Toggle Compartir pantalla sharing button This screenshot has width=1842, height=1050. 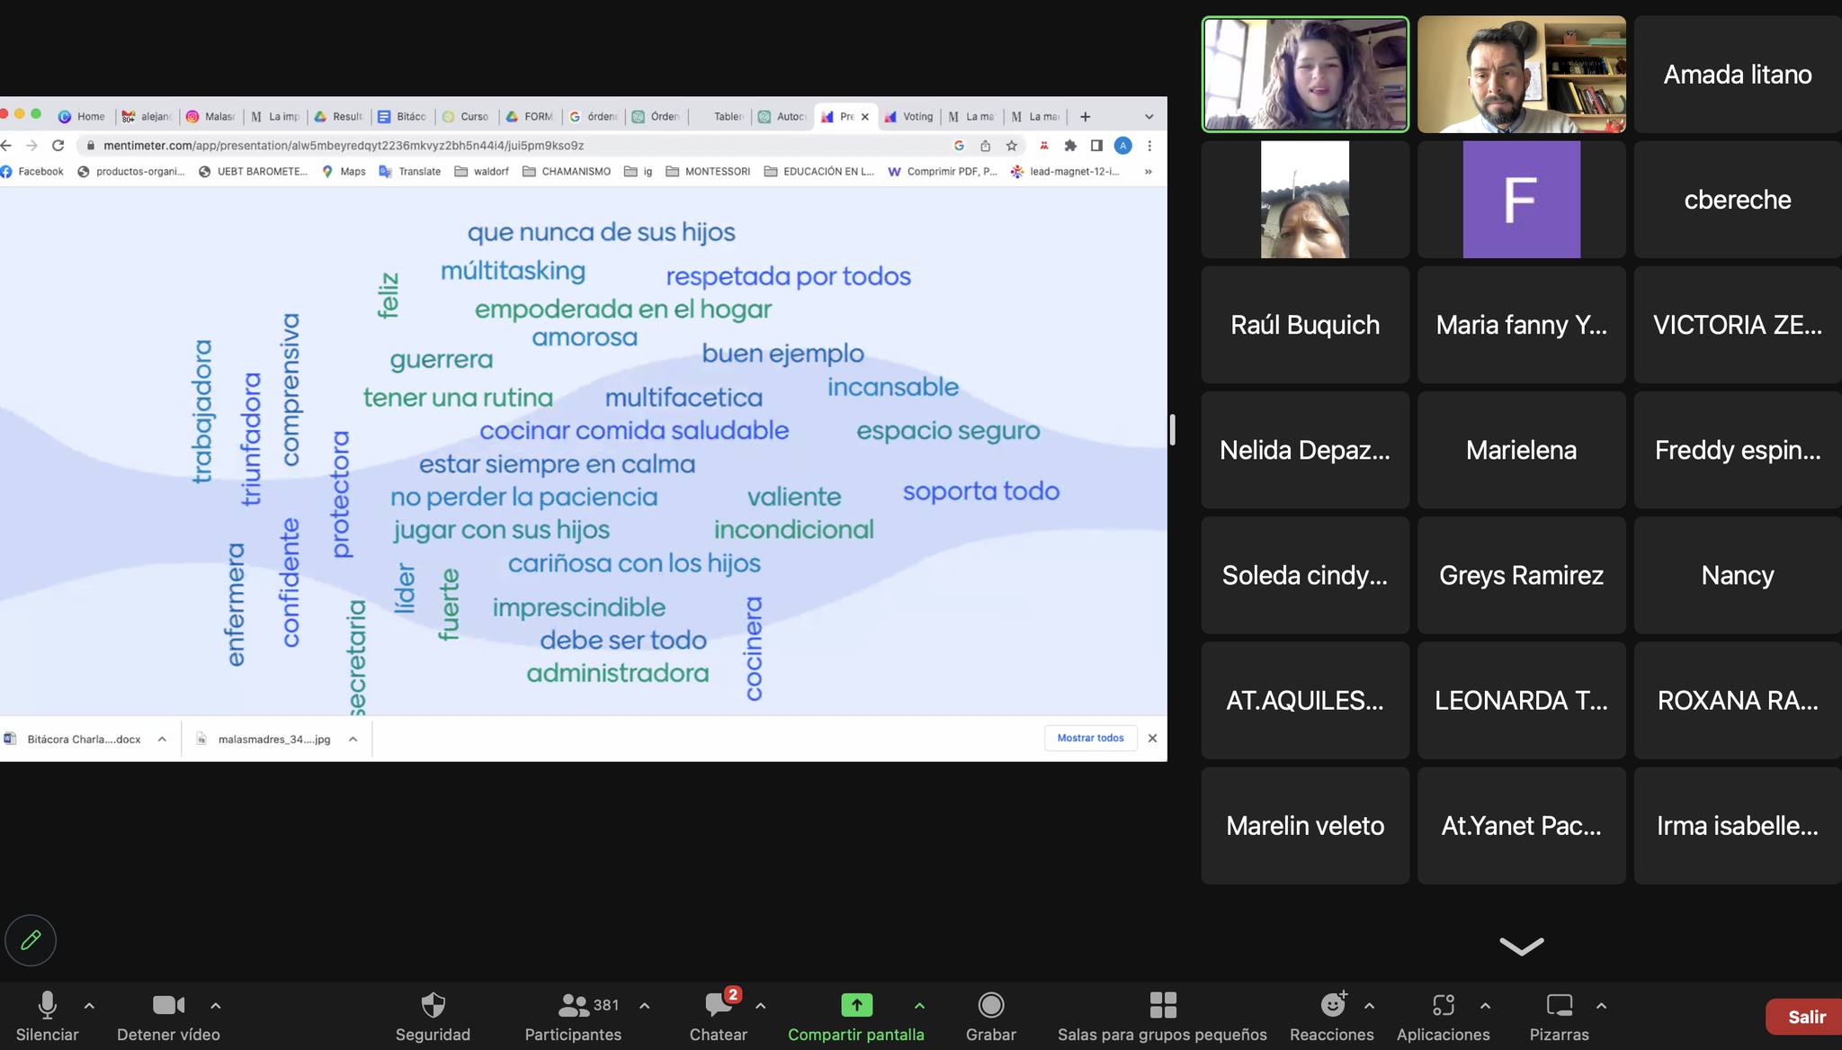pyautogui.click(x=856, y=1005)
